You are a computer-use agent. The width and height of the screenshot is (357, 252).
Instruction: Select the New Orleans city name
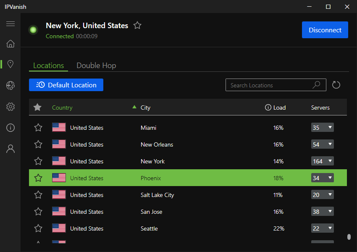point(157,144)
